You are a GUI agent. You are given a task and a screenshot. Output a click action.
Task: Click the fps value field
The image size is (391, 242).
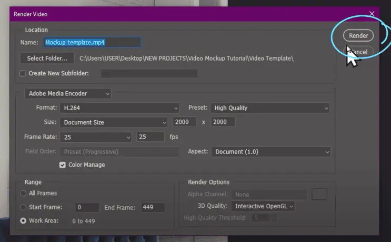coord(151,137)
